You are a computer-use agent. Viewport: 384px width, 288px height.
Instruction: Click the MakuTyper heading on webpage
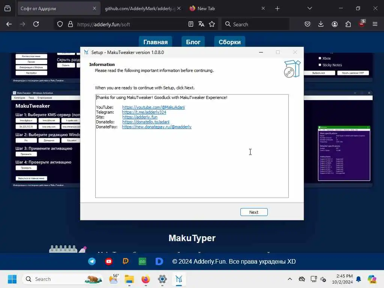[x=192, y=238]
